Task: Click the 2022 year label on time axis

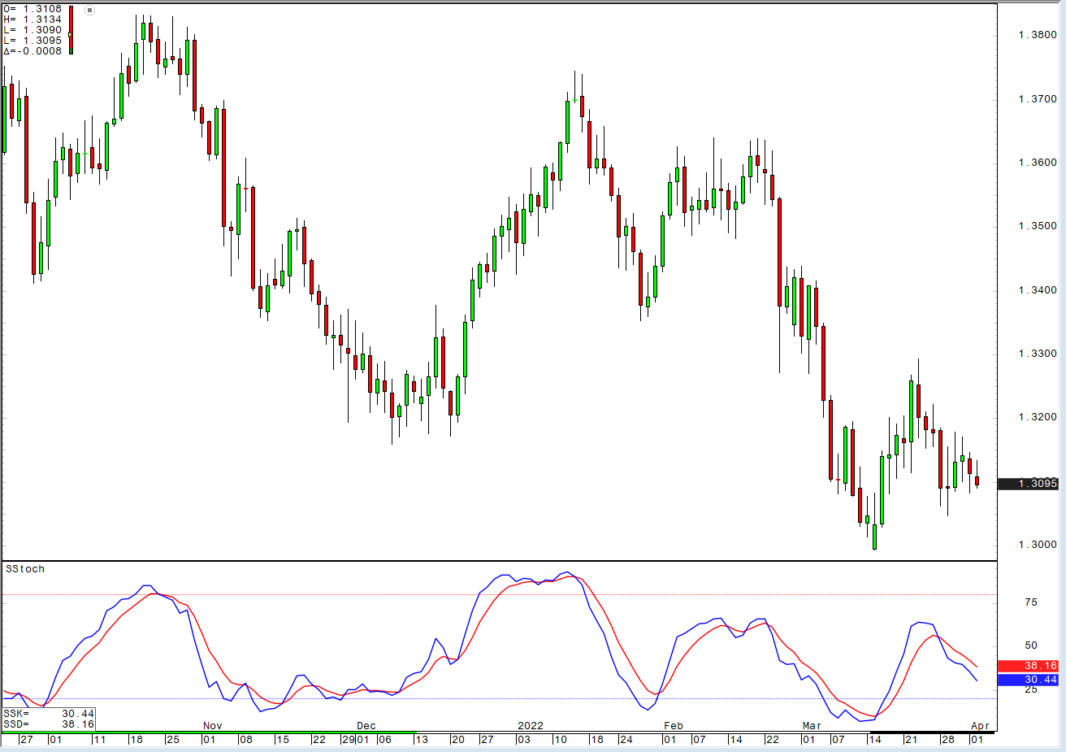Action: (x=531, y=726)
